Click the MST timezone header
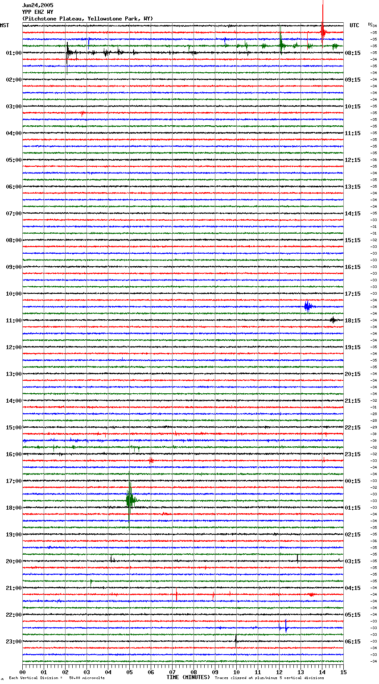379x684 pixels. pos(4,25)
